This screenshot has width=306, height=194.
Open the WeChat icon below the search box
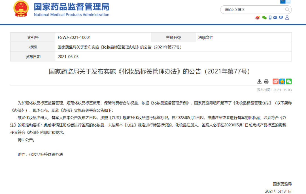pos(264,18)
